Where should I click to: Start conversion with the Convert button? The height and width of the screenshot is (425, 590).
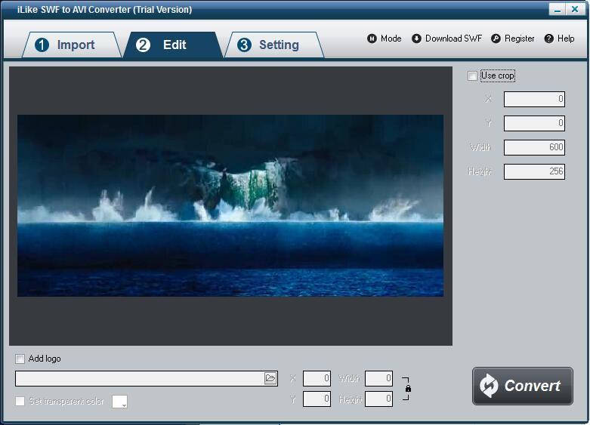pos(523,386)
